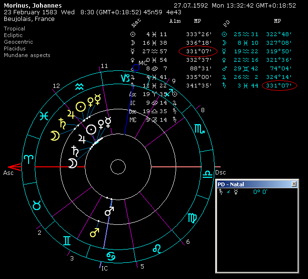Select the yellow progressed Mars symbol
The image size is (308, 279).
(x=95, y=233)
